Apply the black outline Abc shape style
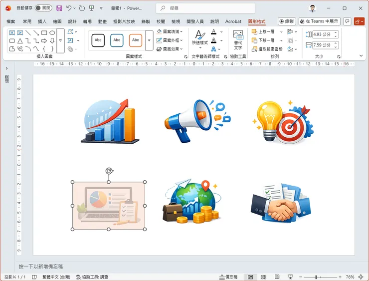Viewport: 369px width, 281px height. [98, 40]
